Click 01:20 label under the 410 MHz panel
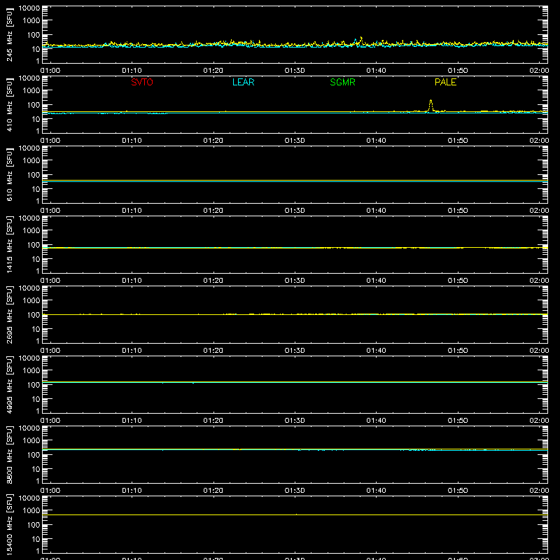The height and width of the screenshot is (560, 560). [213, 141]
